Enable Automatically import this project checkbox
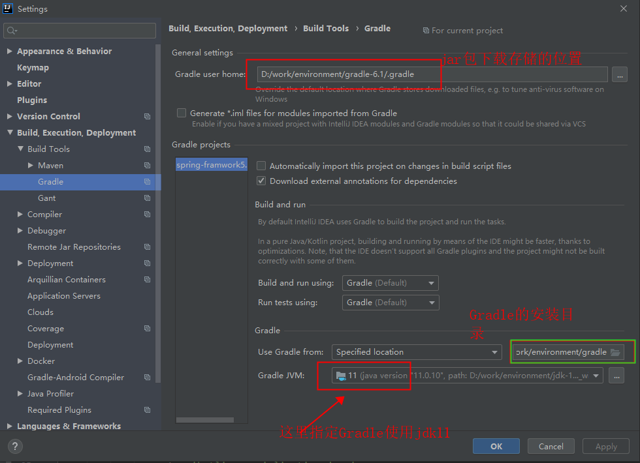The image size is (640, 463). [261, 166]
